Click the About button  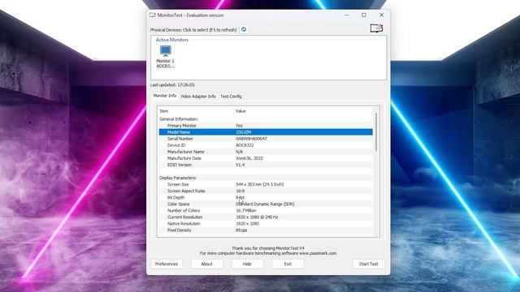[206, 264]
